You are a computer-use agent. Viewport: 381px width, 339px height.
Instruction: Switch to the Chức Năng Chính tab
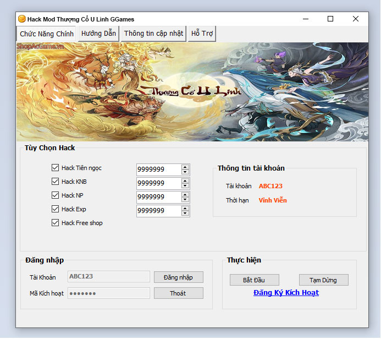point(46,34)
